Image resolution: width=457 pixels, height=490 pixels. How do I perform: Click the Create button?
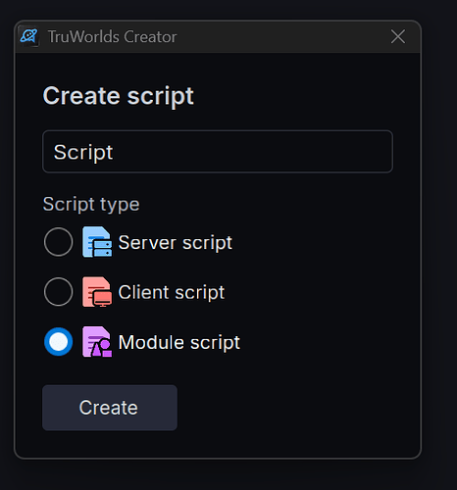(x=110, y=408)
